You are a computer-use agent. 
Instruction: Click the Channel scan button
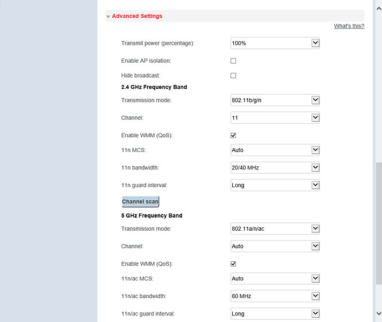pos(140,202)
